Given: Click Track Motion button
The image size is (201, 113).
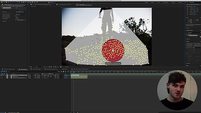Looking at the screenshot, I should [x=190, y=46].
